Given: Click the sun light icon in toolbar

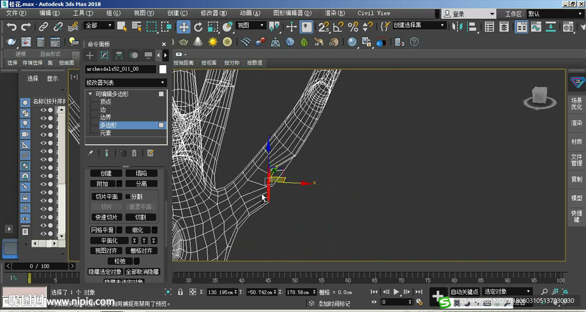Looking at the screenshot, I should coord(213,42).
